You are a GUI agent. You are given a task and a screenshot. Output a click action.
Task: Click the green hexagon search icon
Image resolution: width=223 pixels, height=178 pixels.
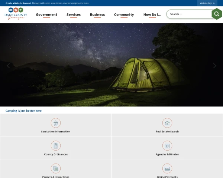pyautogui.click(x=217, y=14)
